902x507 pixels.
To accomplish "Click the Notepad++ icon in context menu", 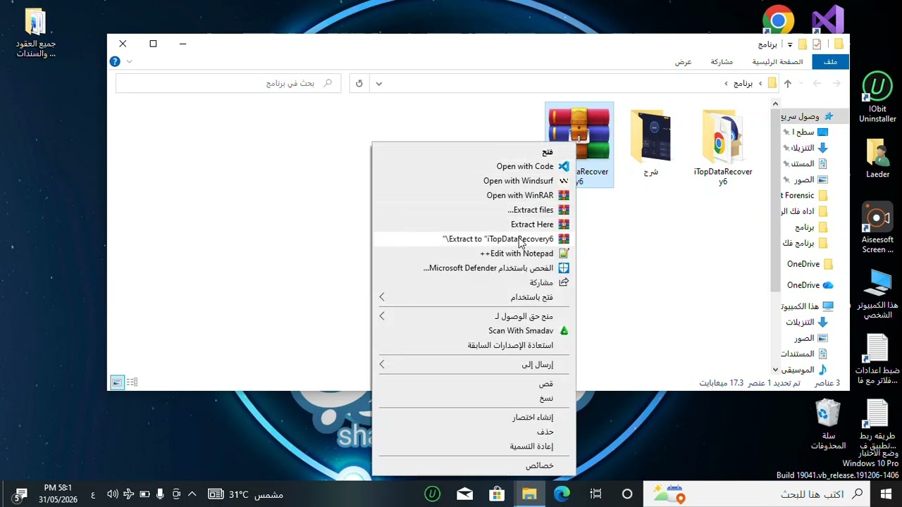I will (x=564, y=254).
